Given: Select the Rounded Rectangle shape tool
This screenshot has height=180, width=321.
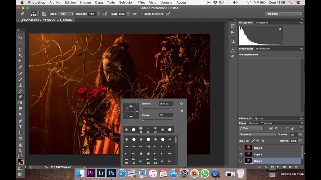Looking at the screenshot, I should point(21,139).
